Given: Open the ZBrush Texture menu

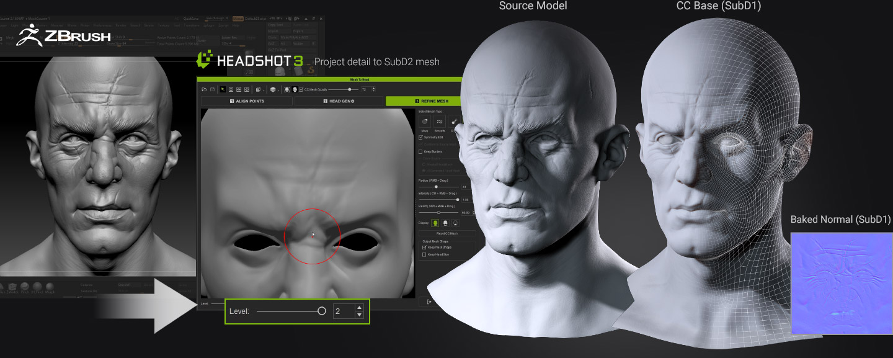Looking at the screenshot, I should point(164,25).
